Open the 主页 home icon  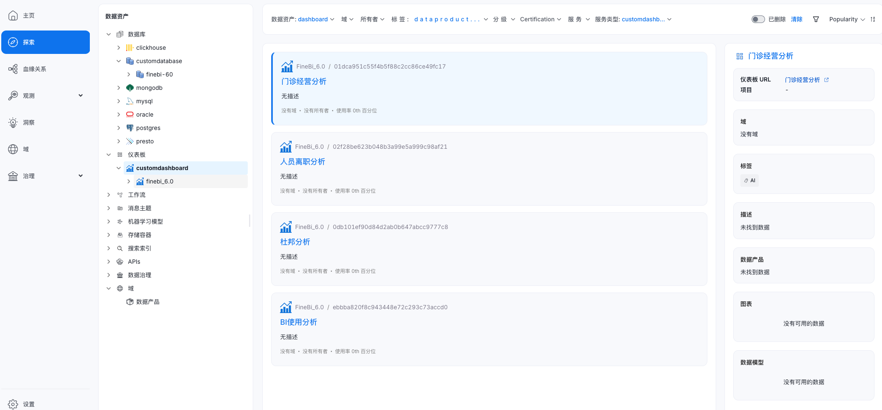[x=13, y=15]
